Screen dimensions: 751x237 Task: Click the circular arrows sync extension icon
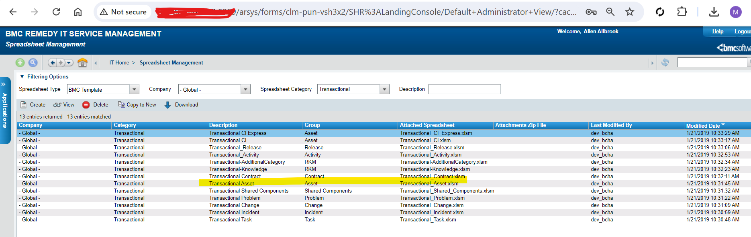[x=660, y=12]
